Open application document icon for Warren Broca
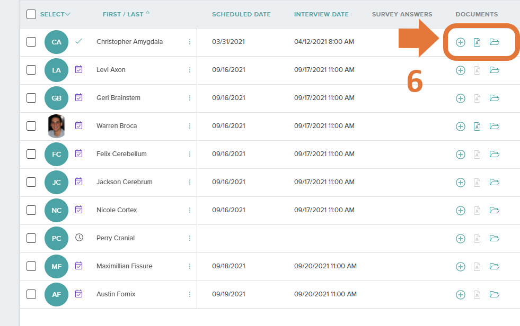520x326 pixels. 477,126
